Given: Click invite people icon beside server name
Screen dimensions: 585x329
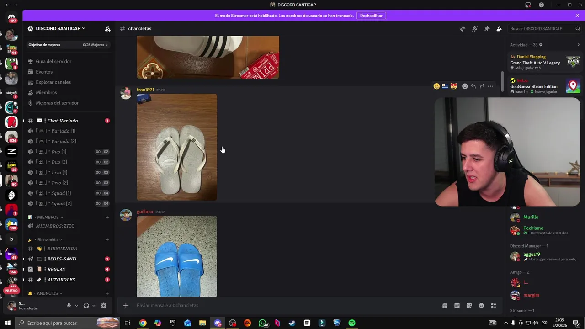Looking at the screenshot, I should pos(107,28).
